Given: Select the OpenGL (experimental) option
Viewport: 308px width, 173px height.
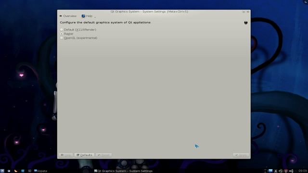Looking at the screenshot, I should coord(79,38).
